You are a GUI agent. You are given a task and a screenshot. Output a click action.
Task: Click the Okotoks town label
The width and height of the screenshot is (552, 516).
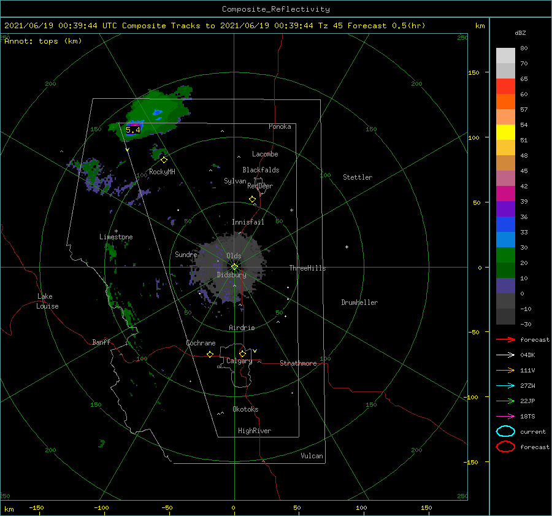(x=245, y=409)
